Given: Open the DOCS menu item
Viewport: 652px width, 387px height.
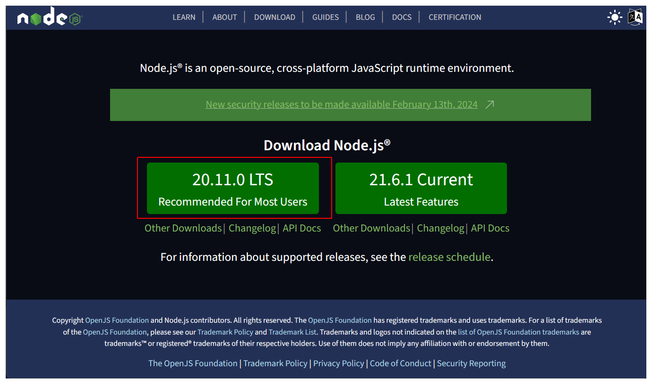Looking at the screenshot, I should pyautogui.click(x=402, y=17).
